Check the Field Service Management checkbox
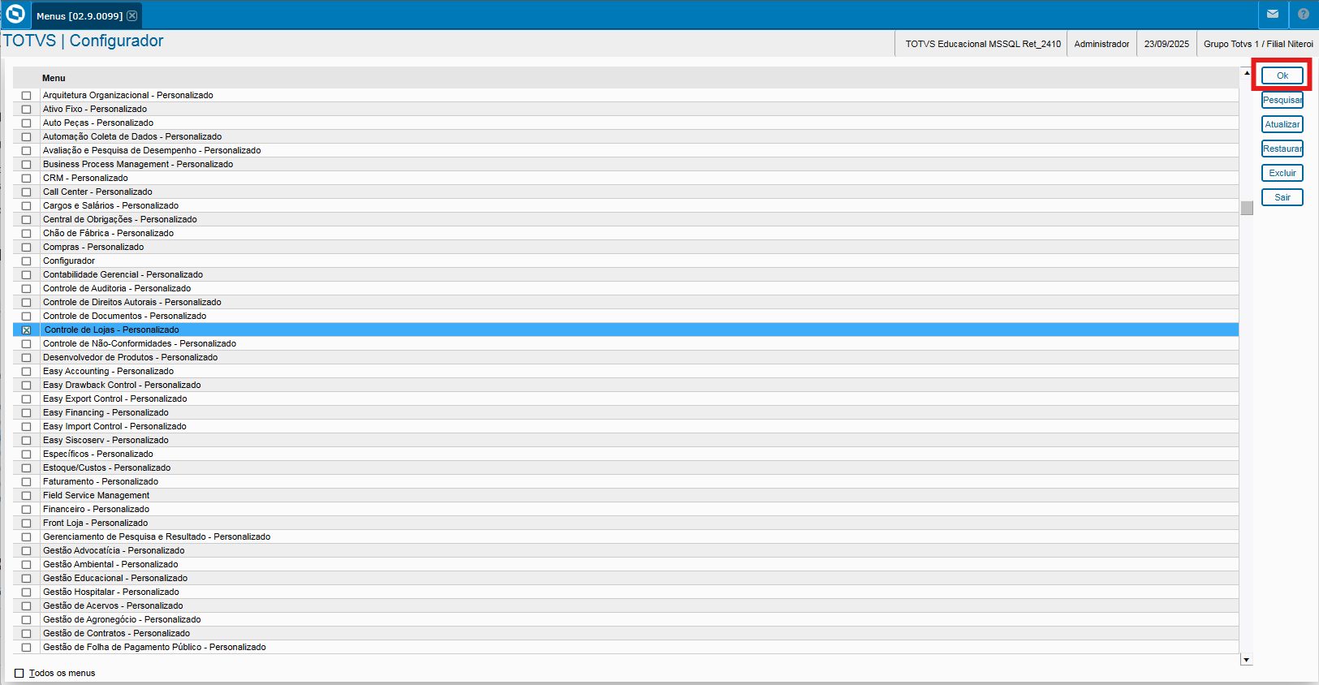 pos(26,496)
